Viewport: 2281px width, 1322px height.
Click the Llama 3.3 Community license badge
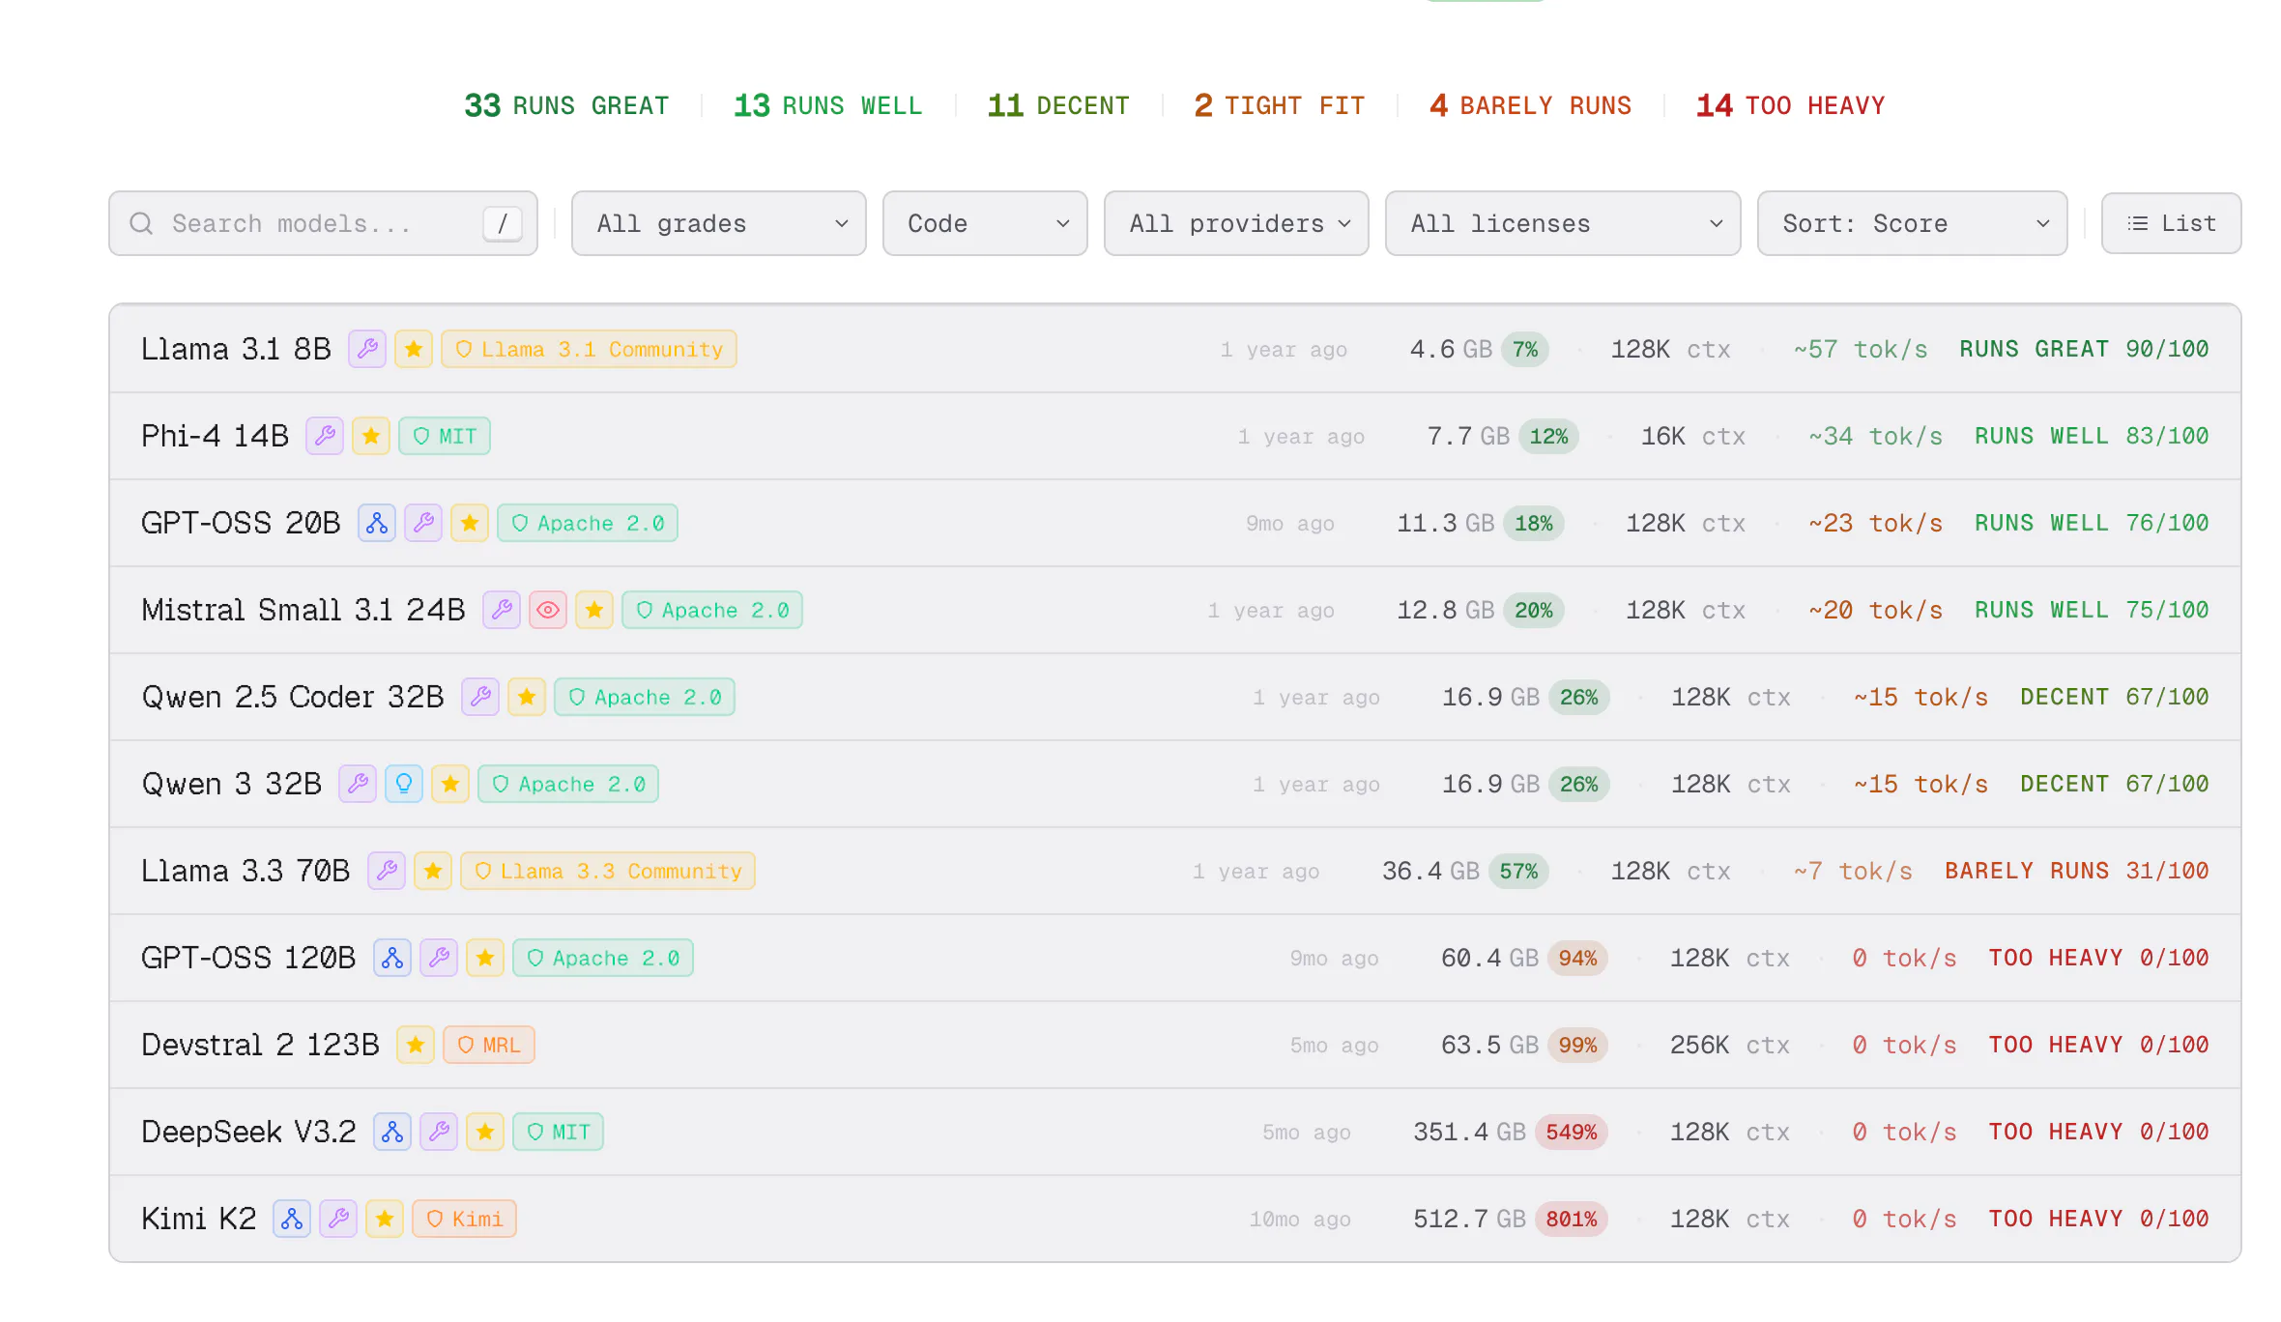click(x=608, y=871)
